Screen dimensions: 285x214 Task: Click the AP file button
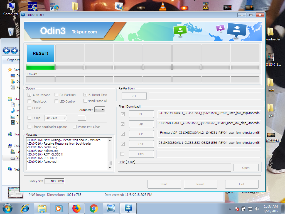(x=141, y=124)
